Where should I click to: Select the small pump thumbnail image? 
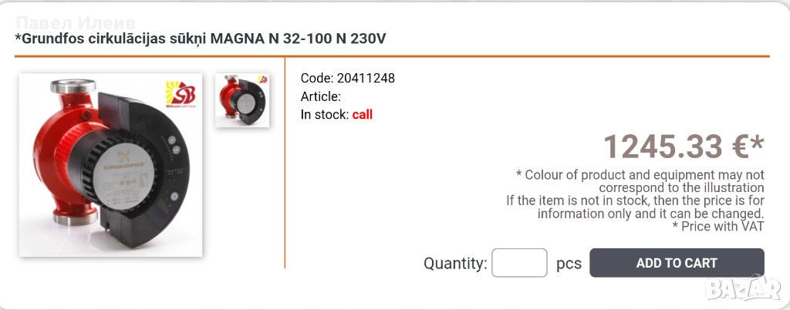(242, 100)
